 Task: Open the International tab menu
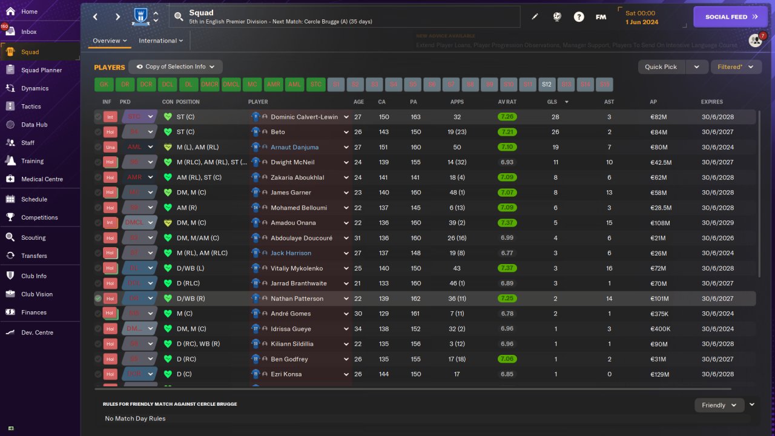coord(161,41)
